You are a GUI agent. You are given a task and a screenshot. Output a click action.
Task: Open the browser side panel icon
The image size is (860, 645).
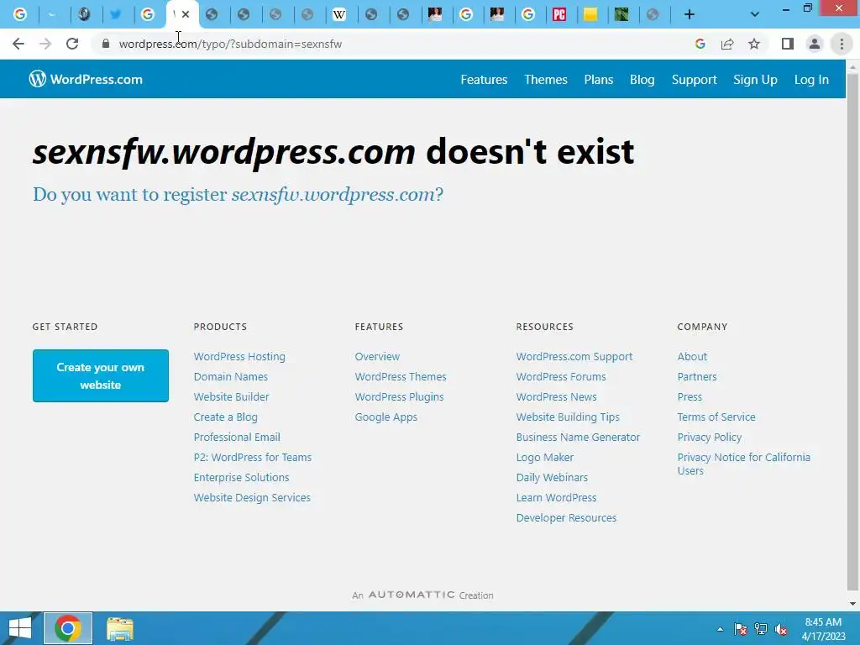click(x=788, y=44)
